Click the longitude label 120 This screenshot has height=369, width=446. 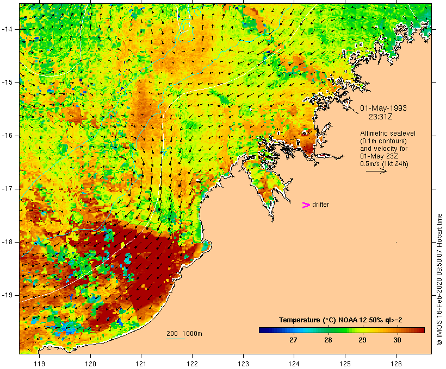[x=90, y=364]
